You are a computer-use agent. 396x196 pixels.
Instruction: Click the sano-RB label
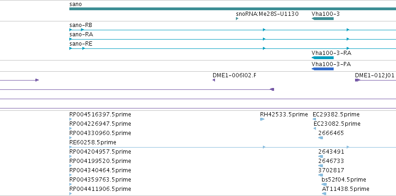point(81,25)
